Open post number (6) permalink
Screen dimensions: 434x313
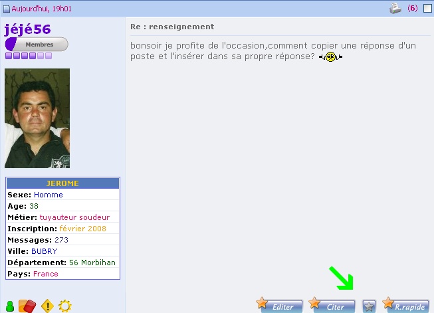tap(412, 9)
